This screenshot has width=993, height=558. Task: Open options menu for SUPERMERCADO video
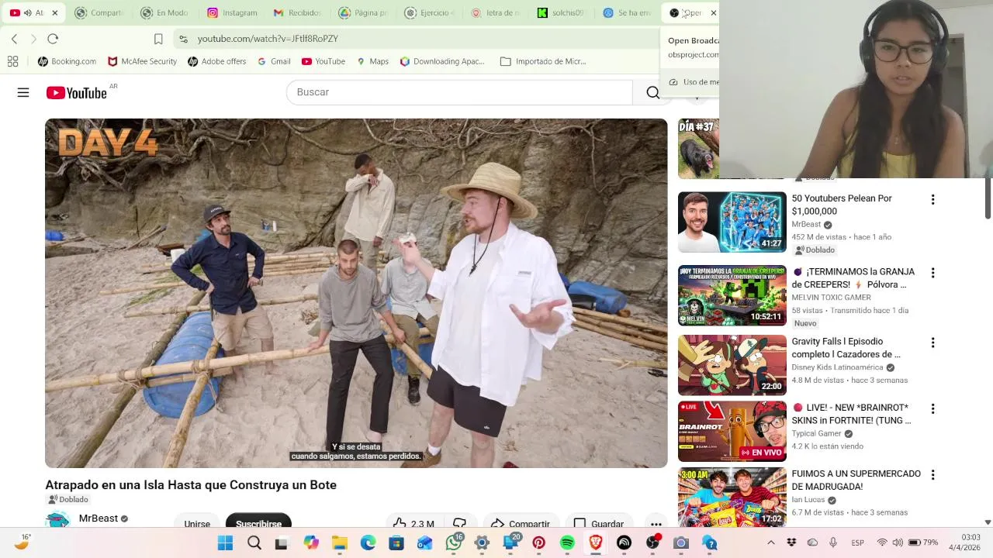(x=932, y=474)
